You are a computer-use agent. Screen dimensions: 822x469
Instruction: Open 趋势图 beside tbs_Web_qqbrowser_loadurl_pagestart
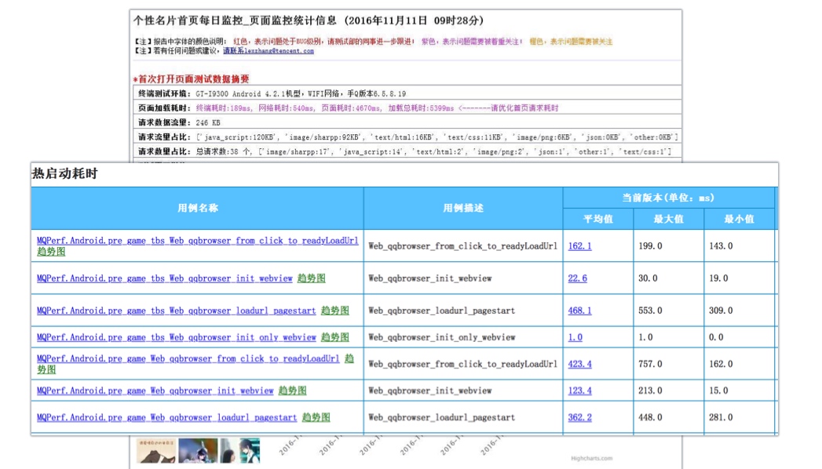tap(334, 311)
